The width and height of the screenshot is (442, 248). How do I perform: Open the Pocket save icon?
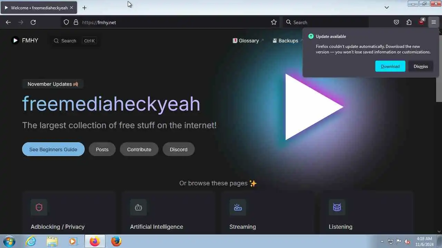(396, 22)
